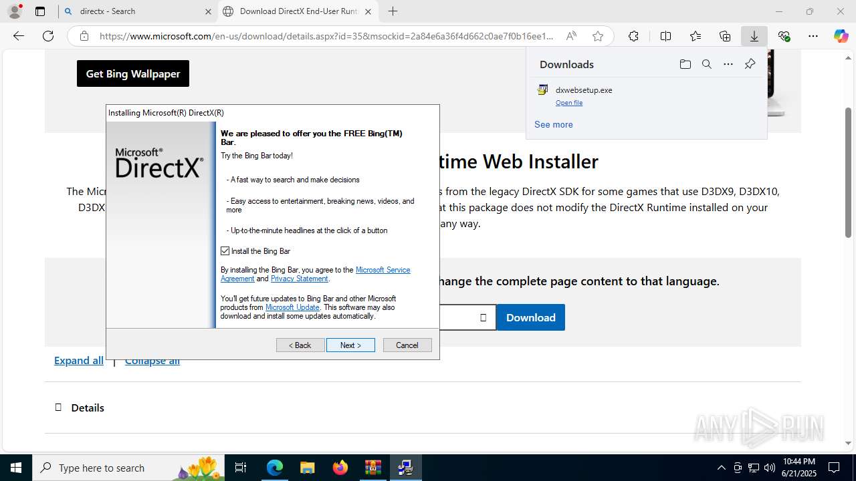Open volume control in tray

point(770,468)
